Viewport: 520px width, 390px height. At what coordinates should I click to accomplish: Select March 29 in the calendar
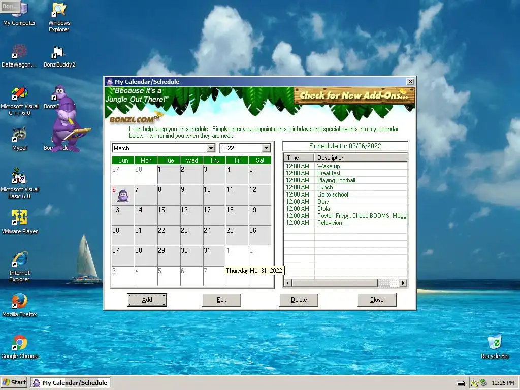[169, 256]
